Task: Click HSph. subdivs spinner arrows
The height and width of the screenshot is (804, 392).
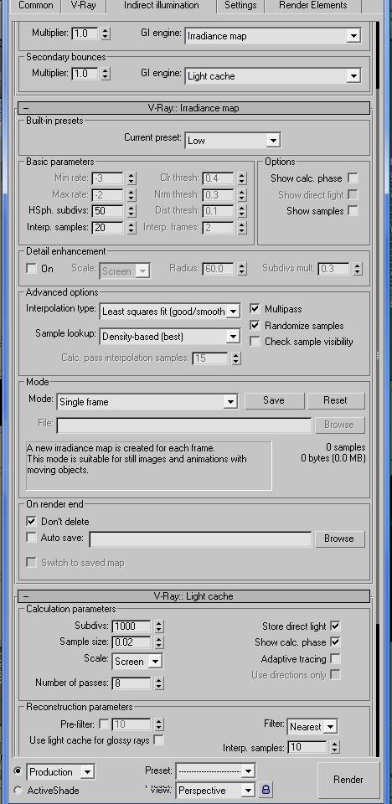Action: point(132,211)
